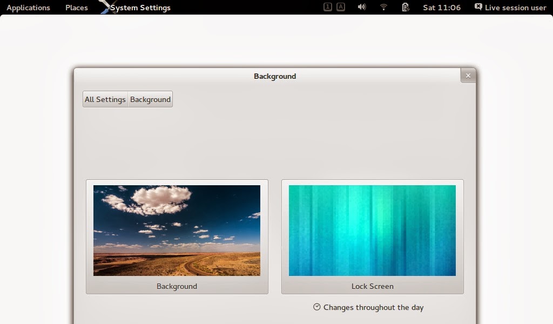Screen dimensions: 553x324
Task: Open the Places menu
Action: (77, 8)
